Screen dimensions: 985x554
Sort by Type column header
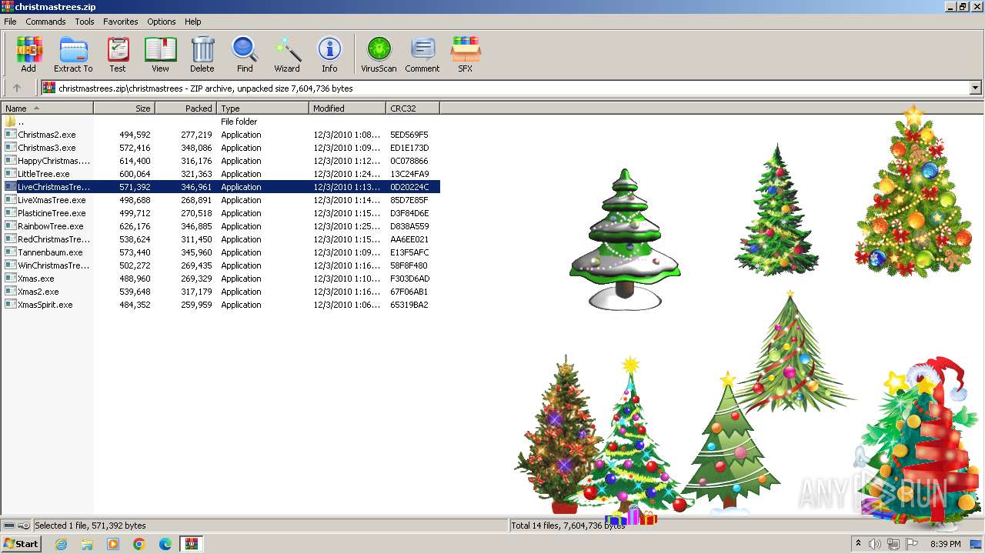point(262,108)
